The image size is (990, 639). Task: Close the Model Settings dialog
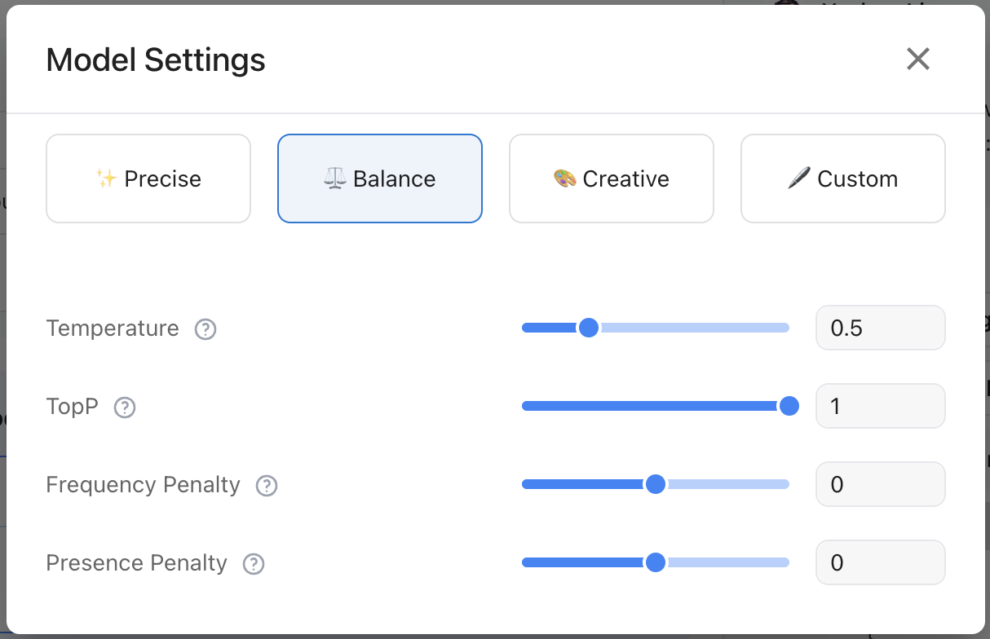click(x=918, y=59)
